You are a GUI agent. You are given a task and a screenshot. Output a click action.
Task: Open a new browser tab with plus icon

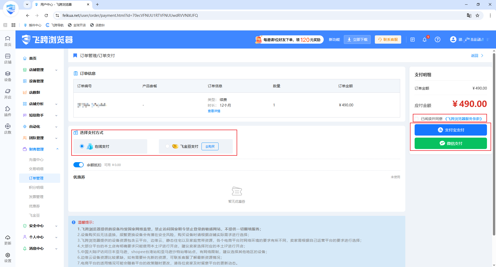pyautogui.click(x=97, y=4)
